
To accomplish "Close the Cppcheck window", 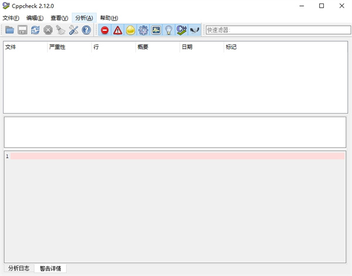I will point(341,6).
